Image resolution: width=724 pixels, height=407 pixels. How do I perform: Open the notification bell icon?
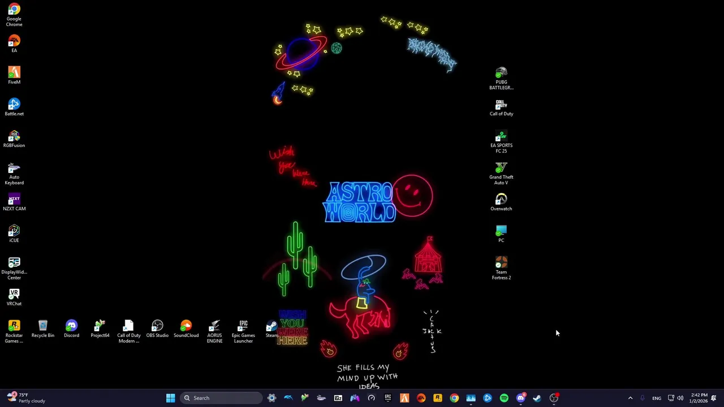714,398
